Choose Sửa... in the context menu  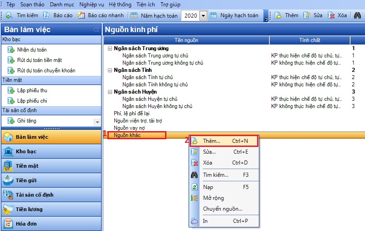pyautogui.click(x=224, y=152)
